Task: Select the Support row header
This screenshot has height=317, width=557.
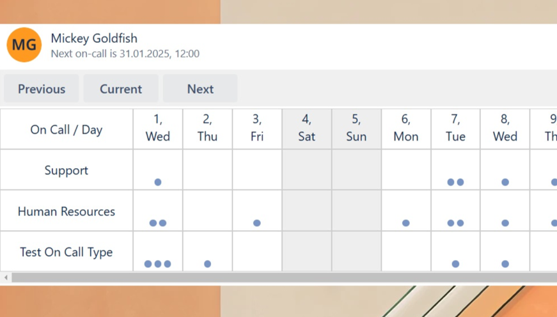Action: point(67,171)
